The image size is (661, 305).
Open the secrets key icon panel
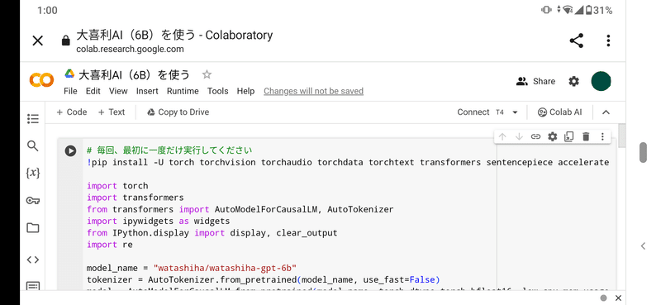coord(33,200)
